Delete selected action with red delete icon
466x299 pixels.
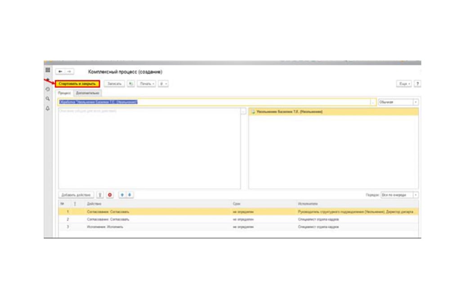coord(110,195)
